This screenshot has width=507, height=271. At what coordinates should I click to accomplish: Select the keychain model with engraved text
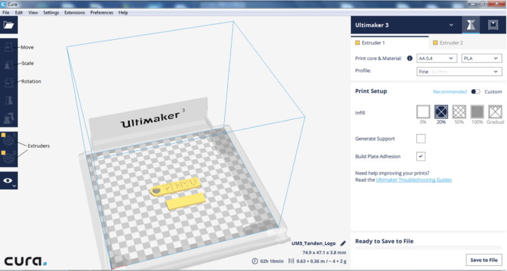176,187
